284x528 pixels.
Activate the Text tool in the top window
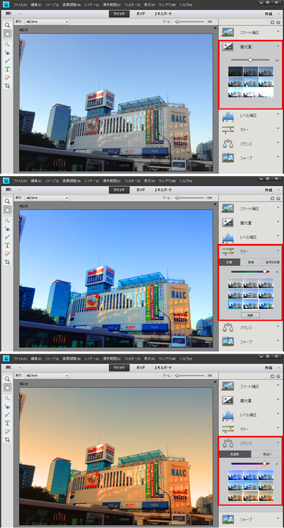pos(7,69)
